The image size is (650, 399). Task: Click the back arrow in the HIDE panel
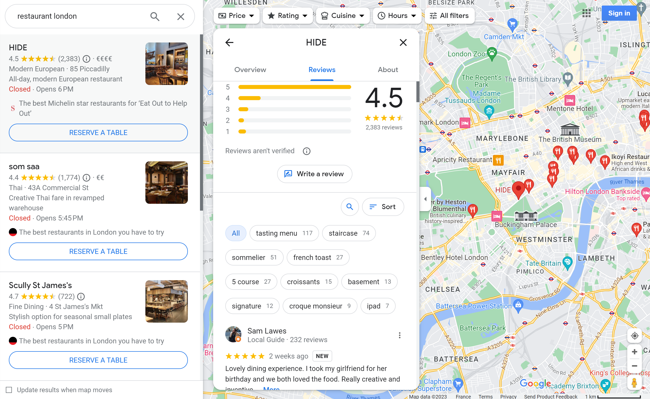tap(229, 42)
